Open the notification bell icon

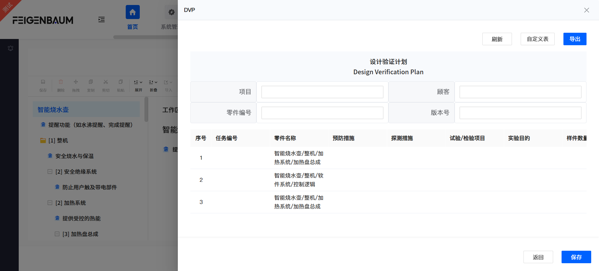pyautogui.click(x=10, y=48)
